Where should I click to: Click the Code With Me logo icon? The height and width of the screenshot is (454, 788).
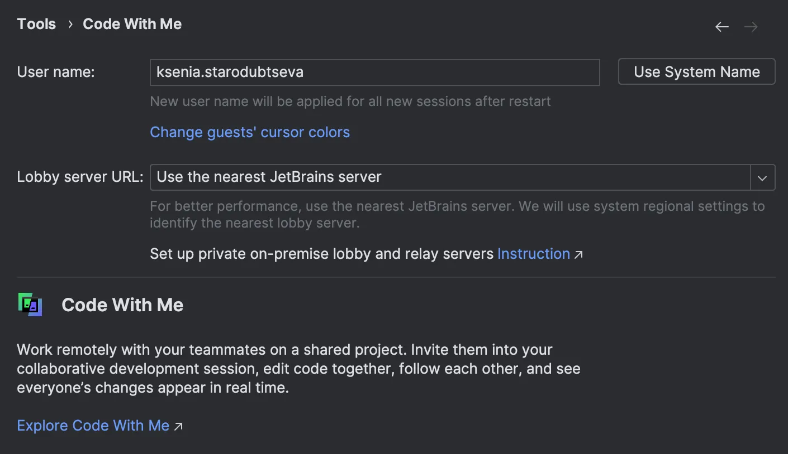point(30,305)
